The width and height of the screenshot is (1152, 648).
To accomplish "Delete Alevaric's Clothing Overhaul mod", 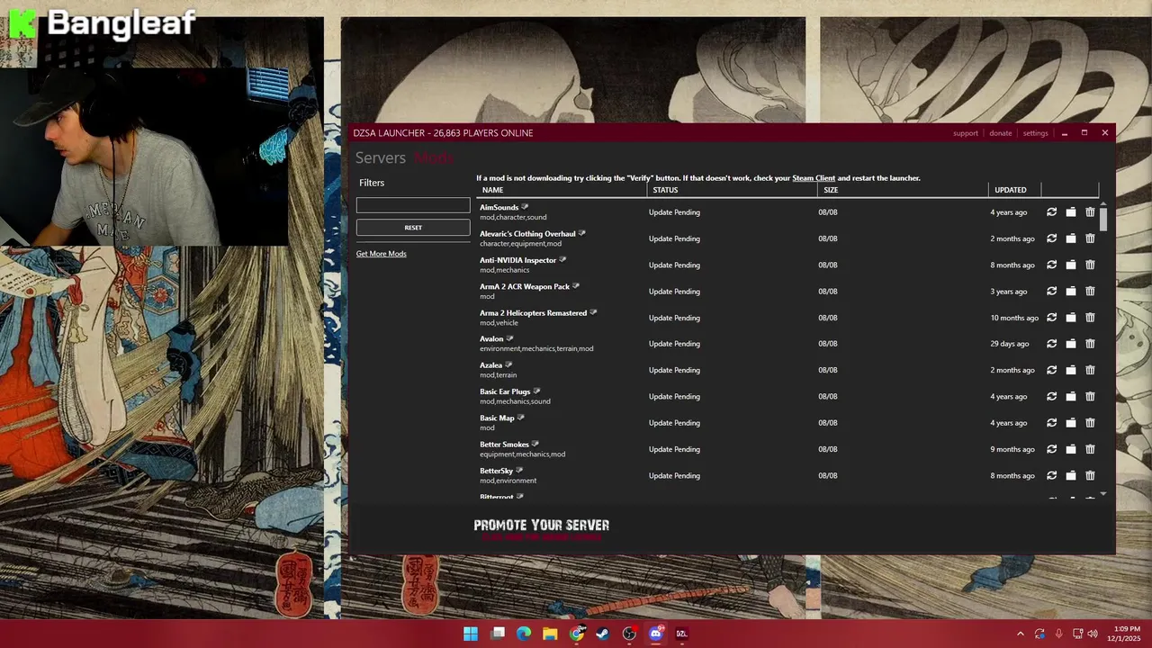I will (x=1090, y=238).
